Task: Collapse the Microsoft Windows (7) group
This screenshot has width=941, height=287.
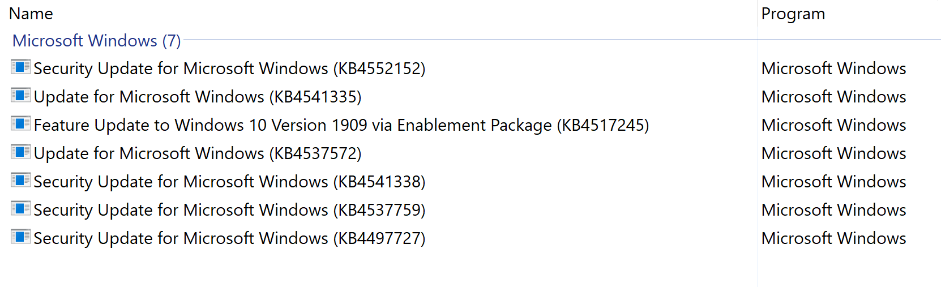Action: [96, 41]
